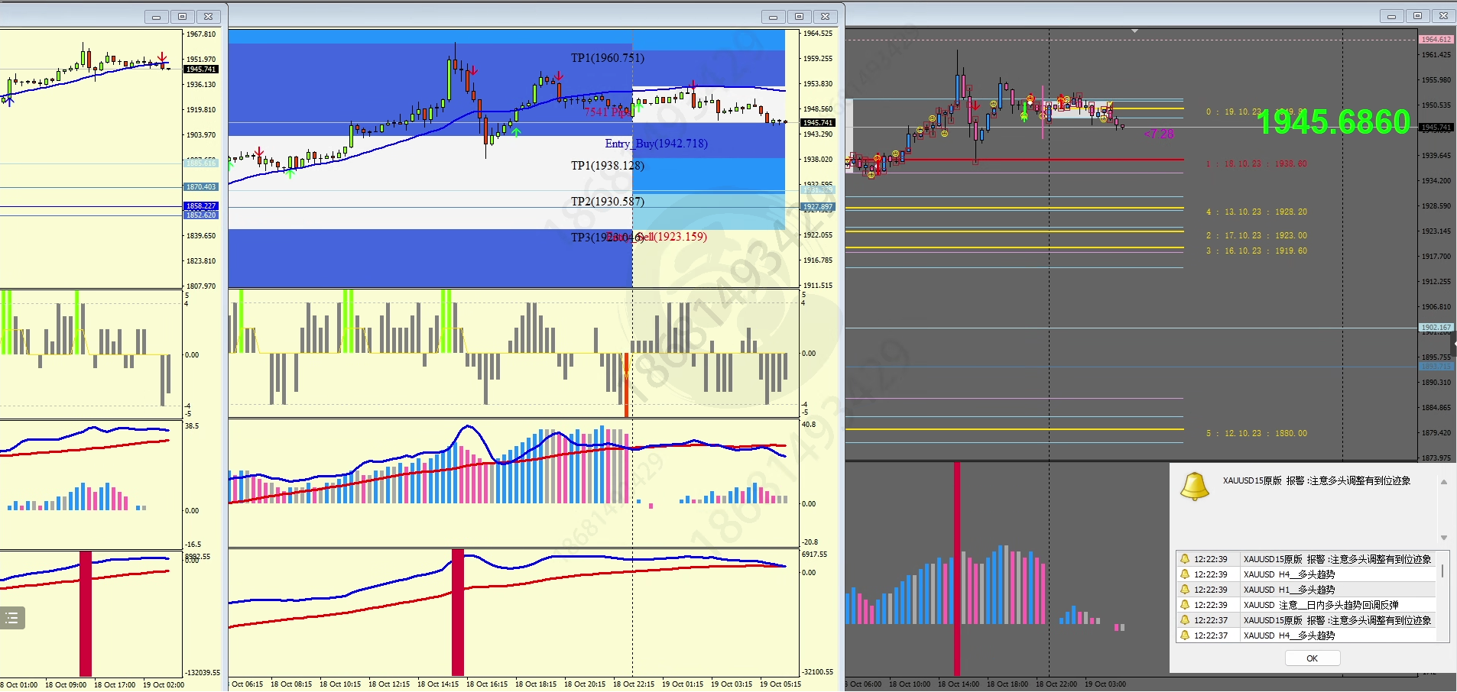Viewport: 1457px width, 692px height.
Task: Click the large yellow bell alert icon
Action: coord(1195,487)
